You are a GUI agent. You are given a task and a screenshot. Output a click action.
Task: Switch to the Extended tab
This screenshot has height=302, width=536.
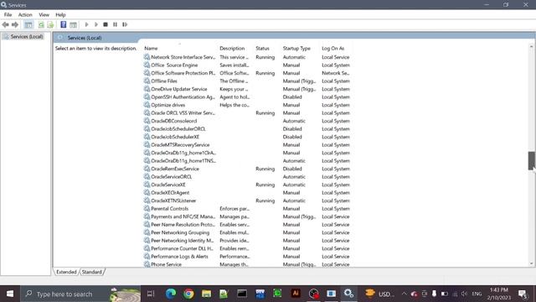tap(66, 272)
